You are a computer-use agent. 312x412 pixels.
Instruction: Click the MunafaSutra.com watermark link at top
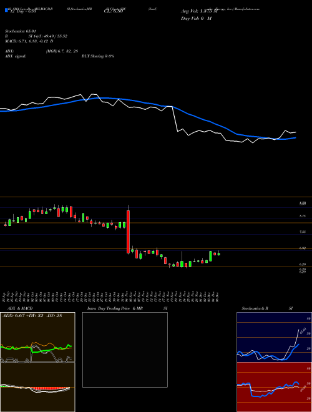247,9
